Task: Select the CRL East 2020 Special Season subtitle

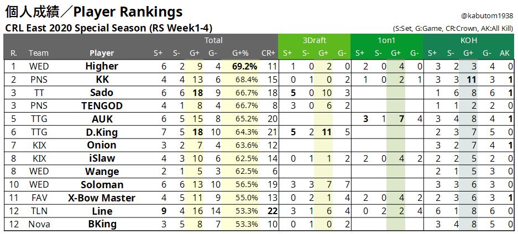Action: pos(108,28)
